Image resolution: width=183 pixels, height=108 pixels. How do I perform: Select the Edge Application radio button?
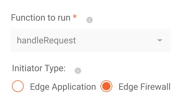coord(18,86)
